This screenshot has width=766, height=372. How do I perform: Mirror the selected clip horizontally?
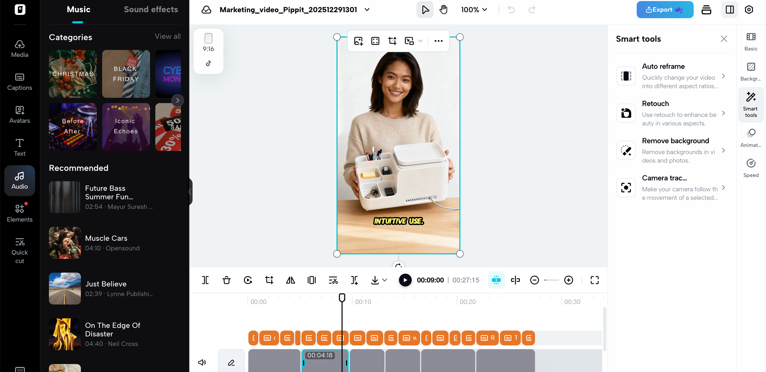tap(290, 280)
